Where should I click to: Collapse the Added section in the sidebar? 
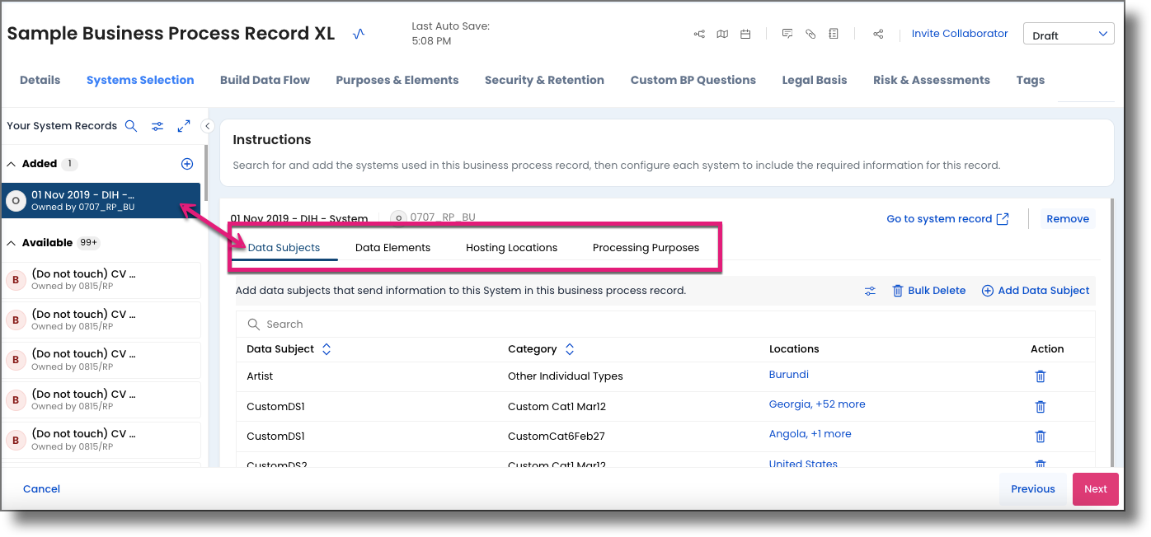point(10,163)
